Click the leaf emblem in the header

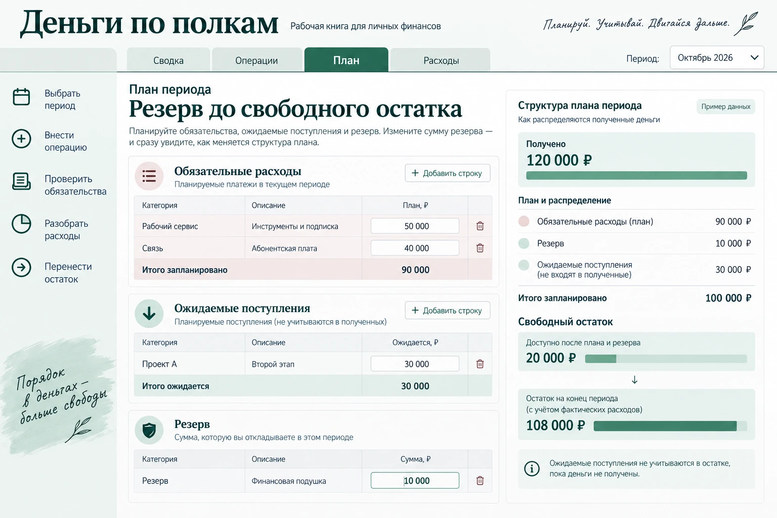click(x=746, y=23)
